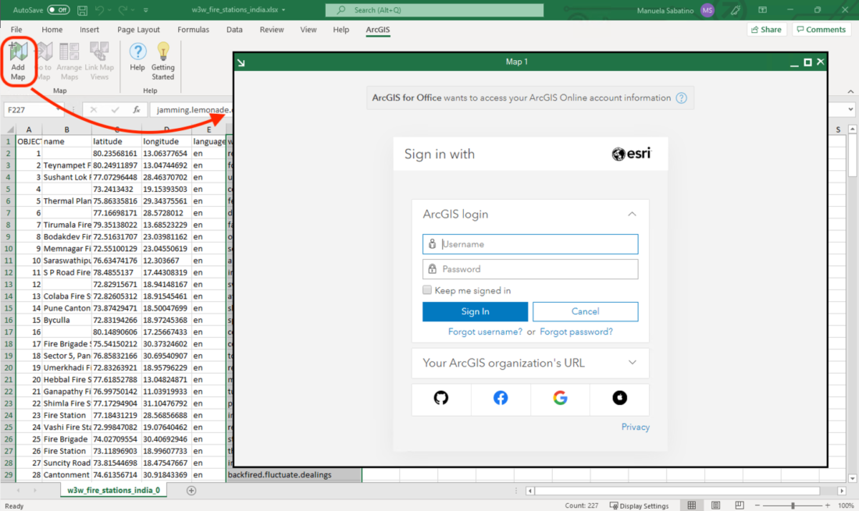The image size is (859, 511).
Task: Click the Insert Function fx icon
Action: (137, 109)
